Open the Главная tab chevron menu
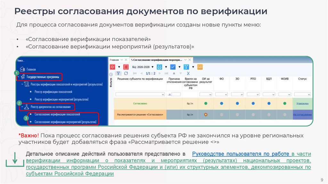Screen dimensions: 328x184 tap(122, 60)
